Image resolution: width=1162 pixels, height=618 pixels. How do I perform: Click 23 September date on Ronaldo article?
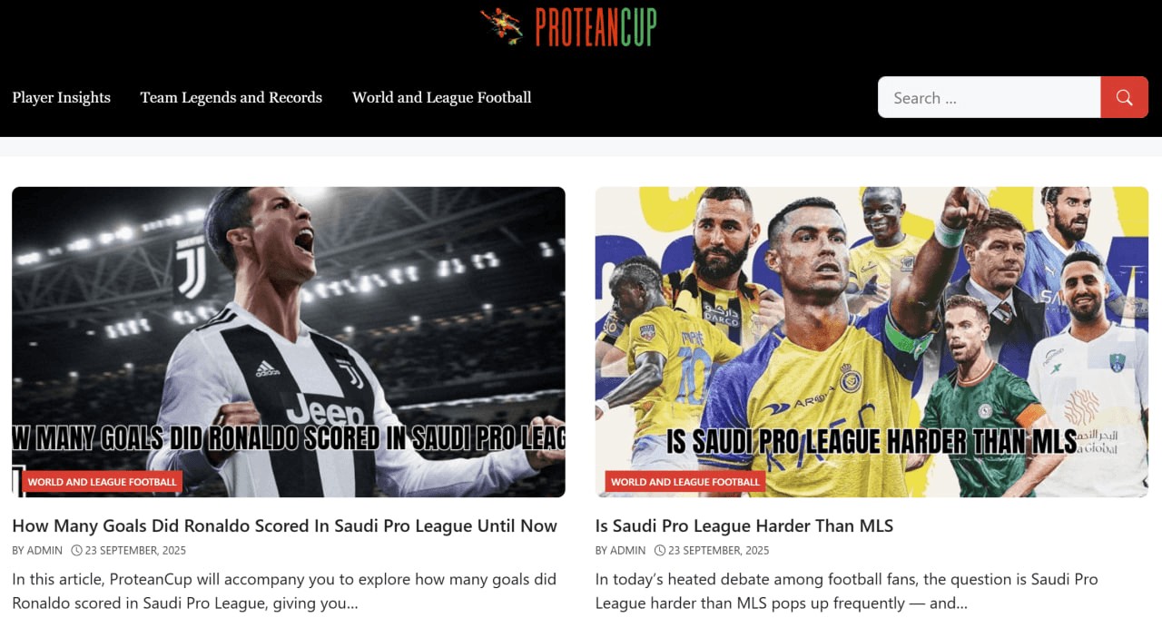coord(136,550)
